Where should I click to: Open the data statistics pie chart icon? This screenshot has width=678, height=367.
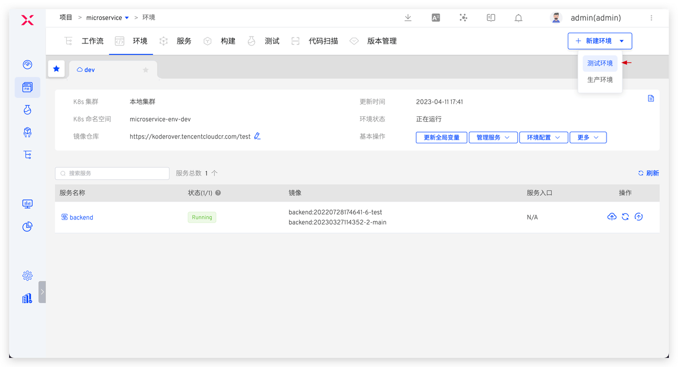pyautogui.click(x=27, y=226)
